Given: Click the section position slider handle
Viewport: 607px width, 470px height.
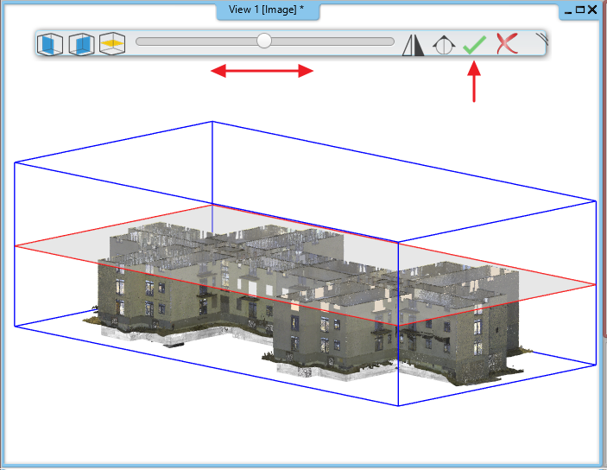Looking at the screenshot, I should click(264, 41).
